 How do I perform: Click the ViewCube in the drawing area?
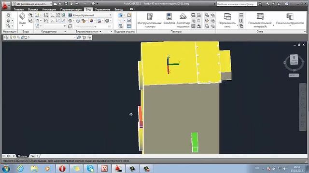(294, 60)
